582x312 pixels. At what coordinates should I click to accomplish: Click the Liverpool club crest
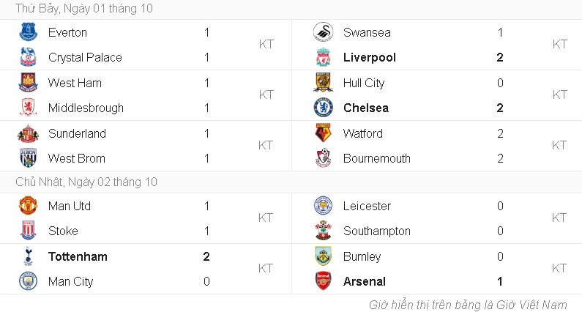click(323, 57)
